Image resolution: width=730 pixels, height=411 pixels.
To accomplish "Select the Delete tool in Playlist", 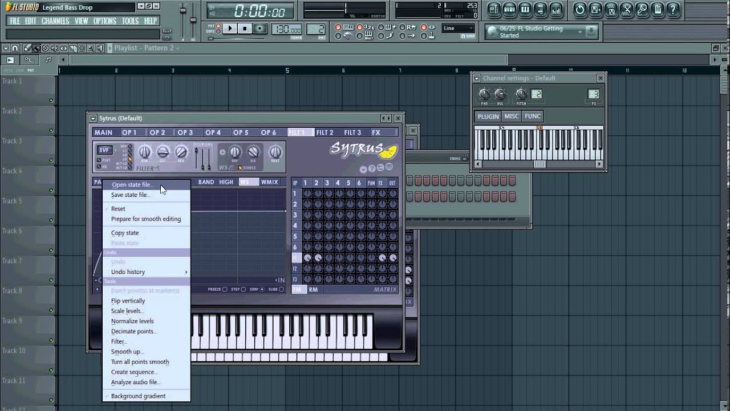I will tap(45, 48).
